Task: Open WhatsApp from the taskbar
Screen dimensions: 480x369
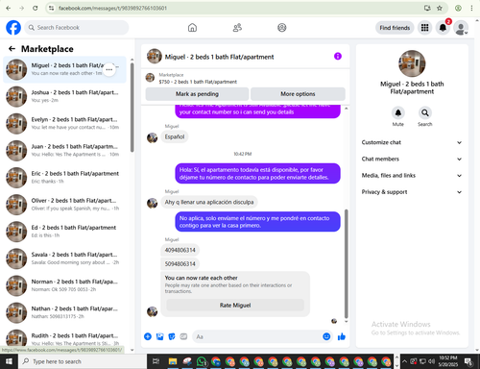Action: point(202,361)
